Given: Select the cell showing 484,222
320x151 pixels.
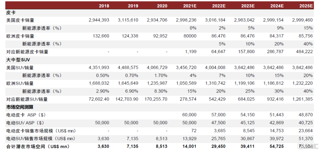Looking at the screenshot, I should tap(304, 52).
